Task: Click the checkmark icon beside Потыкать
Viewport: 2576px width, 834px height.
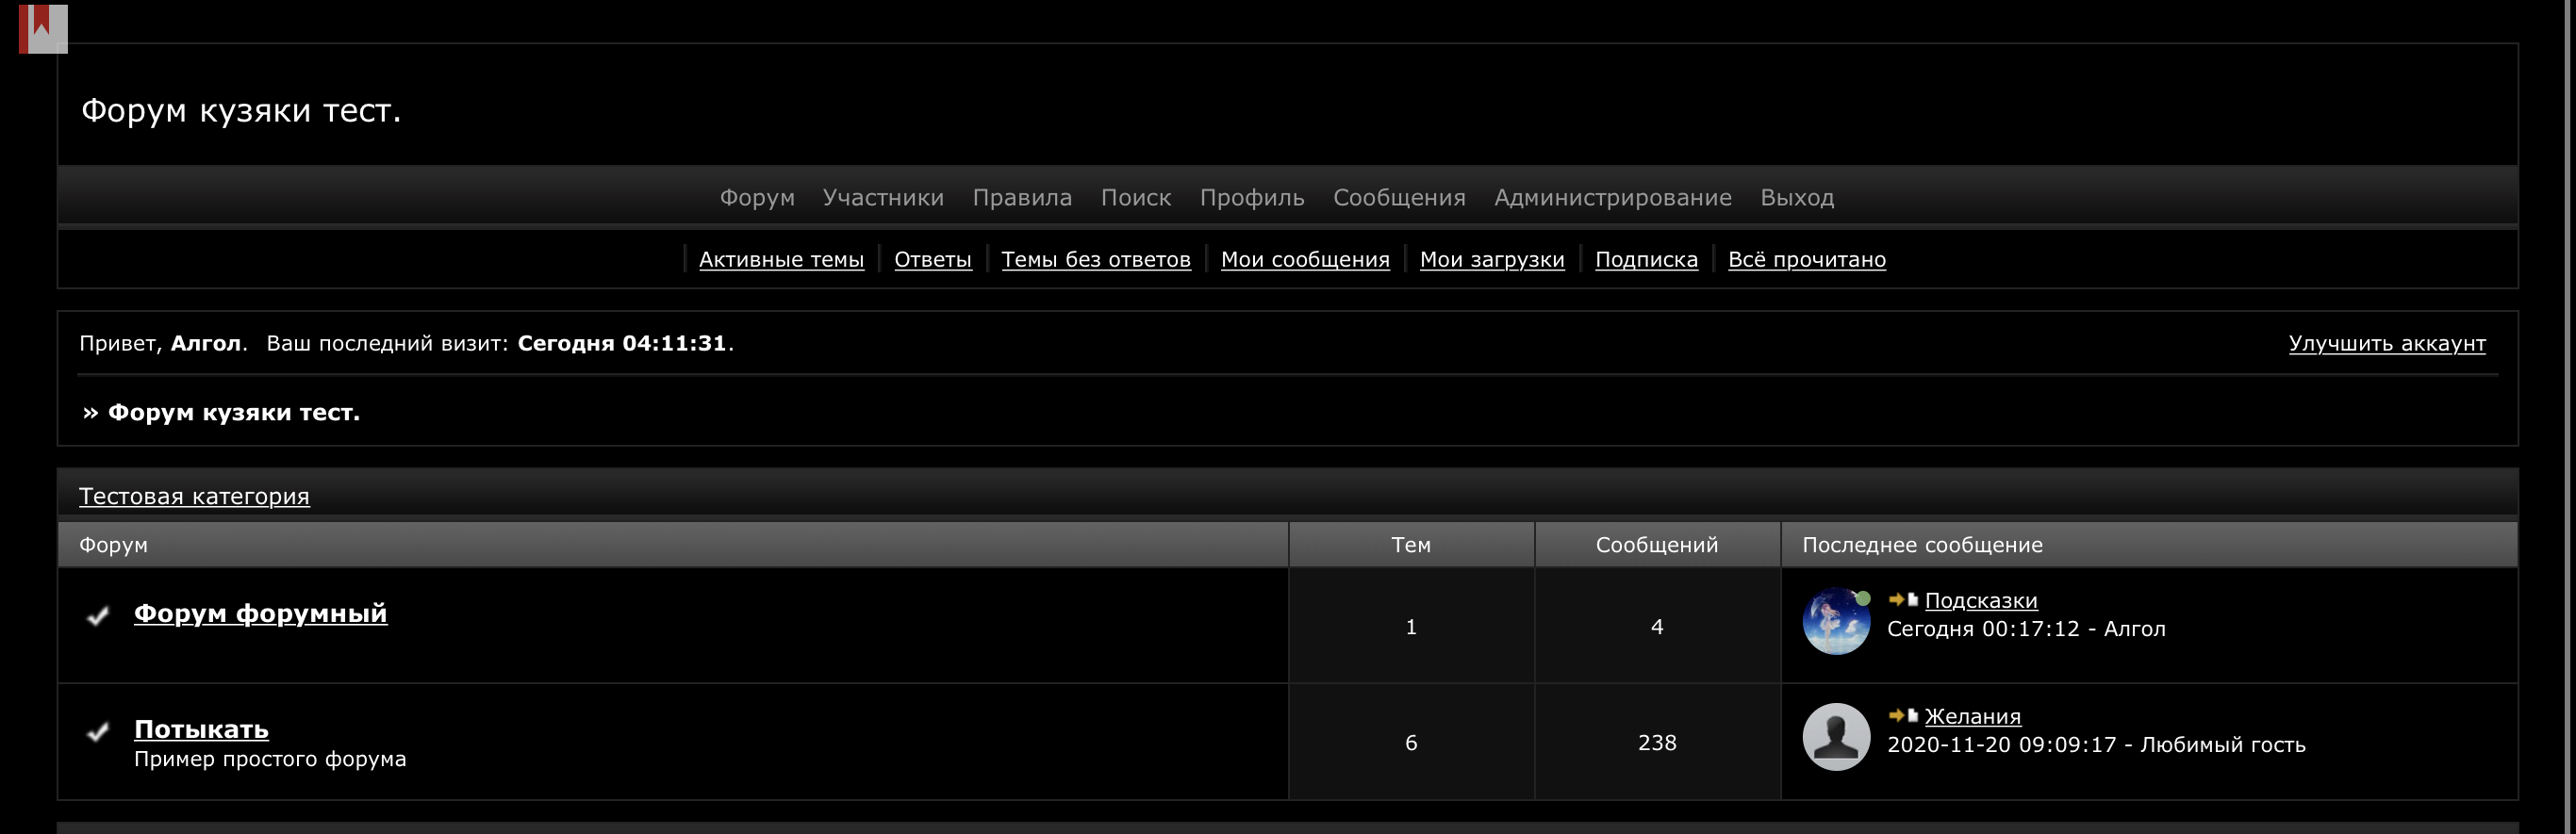Action: click(98, 732)
